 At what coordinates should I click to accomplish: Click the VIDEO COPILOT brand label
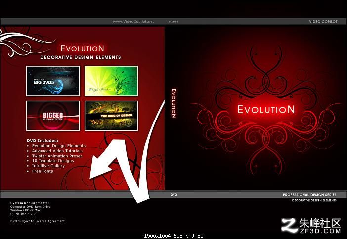pyautogui.click(x=323, y=21)
